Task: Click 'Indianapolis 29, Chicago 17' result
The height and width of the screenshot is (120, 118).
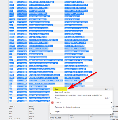Action: coord(75,57)
